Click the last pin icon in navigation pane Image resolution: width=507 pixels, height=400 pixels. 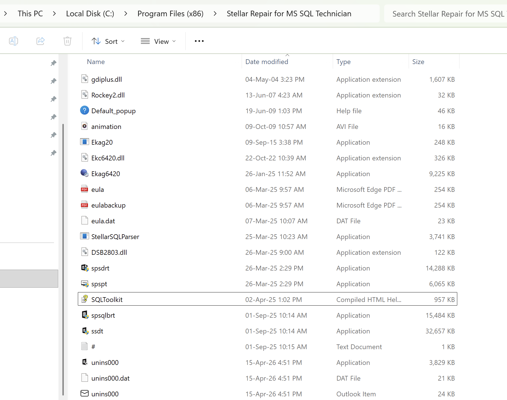pyautogui.click(x=53, y=153)
